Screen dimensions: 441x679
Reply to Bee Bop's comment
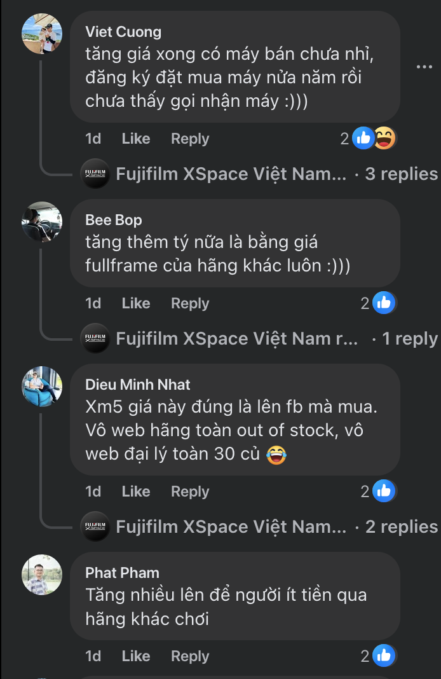(189, 303)
